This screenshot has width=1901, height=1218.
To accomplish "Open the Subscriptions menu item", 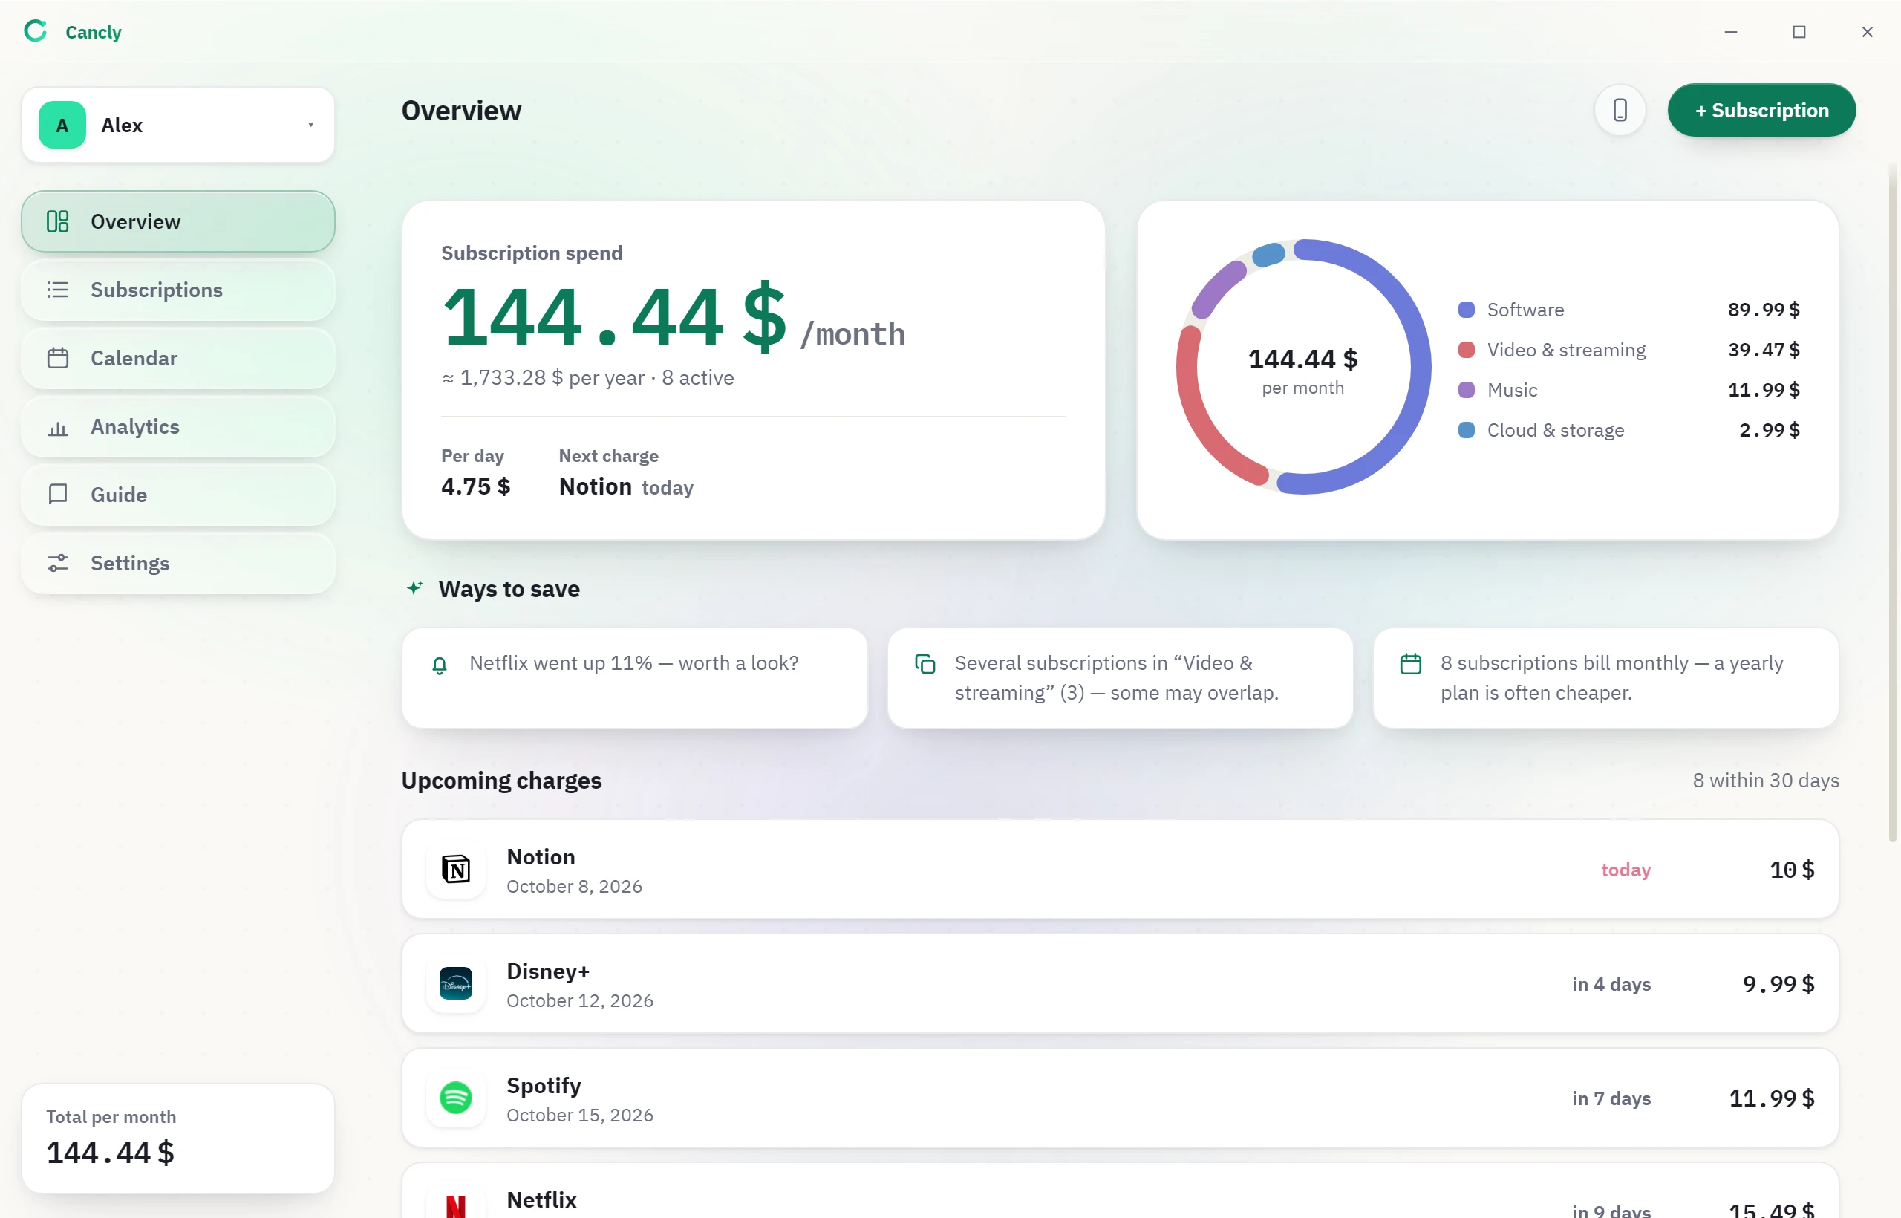I will pos(178,290).
